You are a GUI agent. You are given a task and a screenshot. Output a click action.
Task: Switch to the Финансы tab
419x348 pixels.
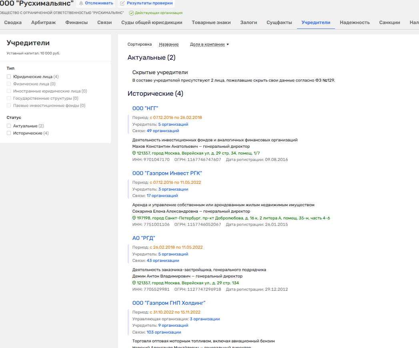coord(76,22)
